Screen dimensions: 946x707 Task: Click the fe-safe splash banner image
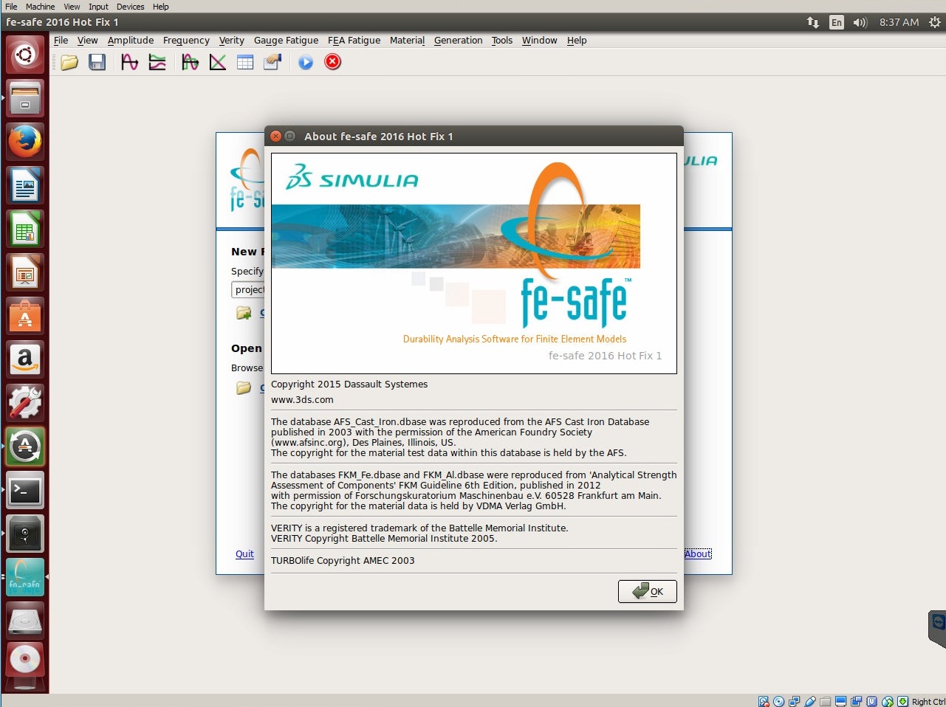click(x=474, y=263)
